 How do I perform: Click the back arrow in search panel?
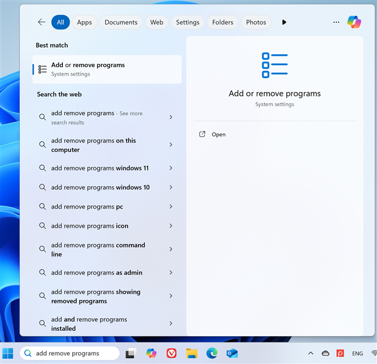point(41,22)
